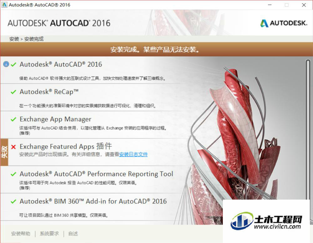The image size is (313, 243).
Task: Open the 安装日志文件 install log link
Action: pyautogui.click(x=133, y=154)
